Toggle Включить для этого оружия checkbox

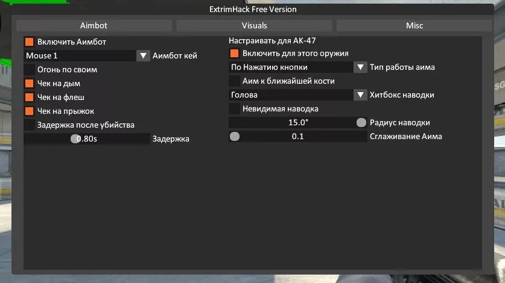click(x=235, y=54)
